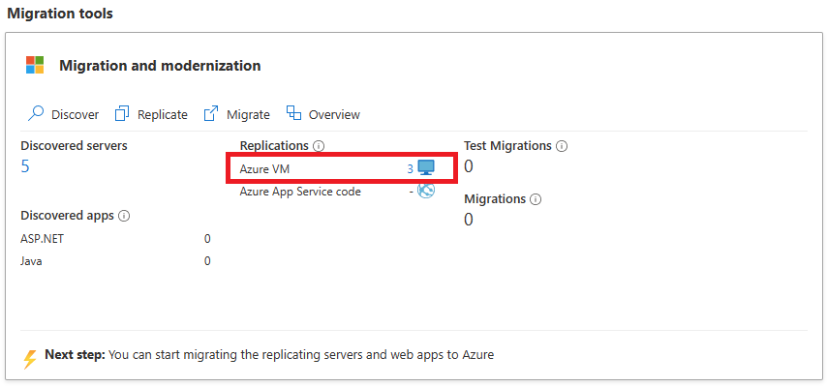This screenshot has height=387, width=827.
Task: Click the Discovered servers heading
Action: coord(74,145)
